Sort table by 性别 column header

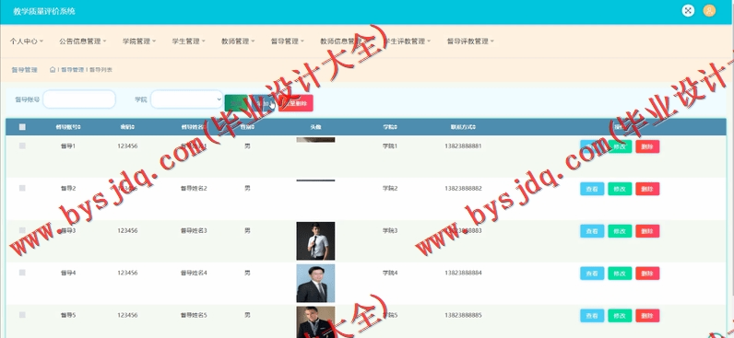point(247,127)
